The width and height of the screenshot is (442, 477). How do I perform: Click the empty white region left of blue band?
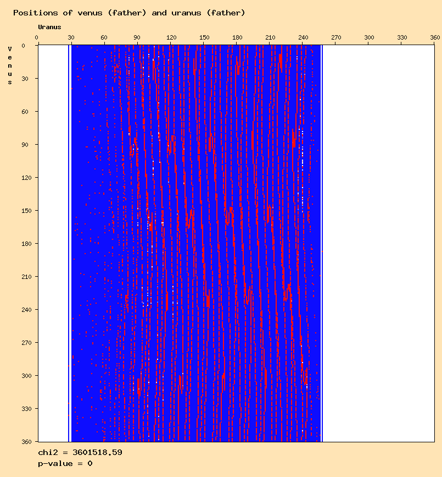coord(53,243)
